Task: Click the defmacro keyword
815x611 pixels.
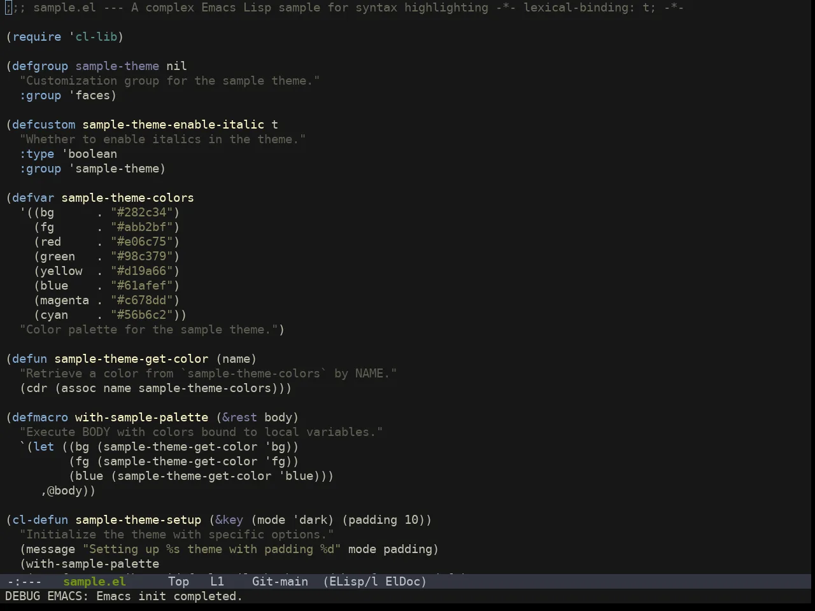Action: coord(40,418)
